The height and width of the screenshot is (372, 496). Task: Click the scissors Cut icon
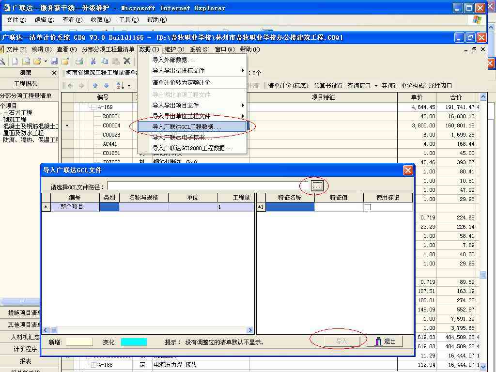[x=93, y=61]
